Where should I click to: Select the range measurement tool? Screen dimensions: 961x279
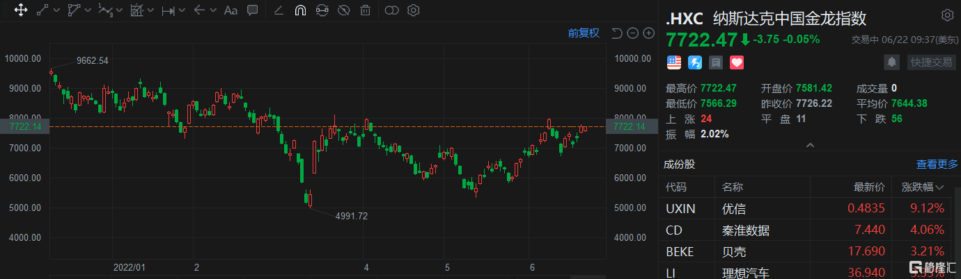coord(169,10)
